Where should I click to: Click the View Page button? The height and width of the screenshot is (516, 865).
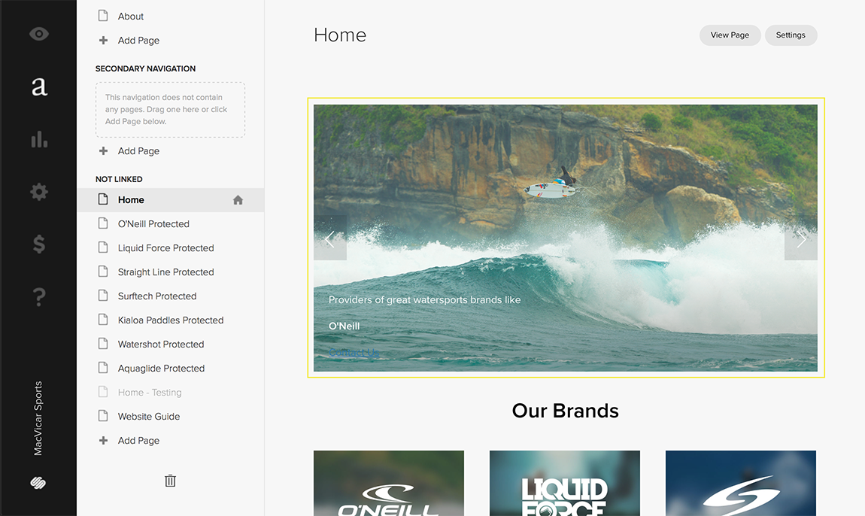[730, 35]
